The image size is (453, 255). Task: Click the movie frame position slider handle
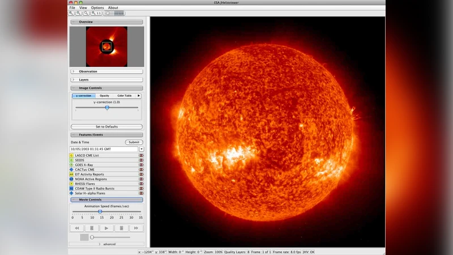coord(92,237)
